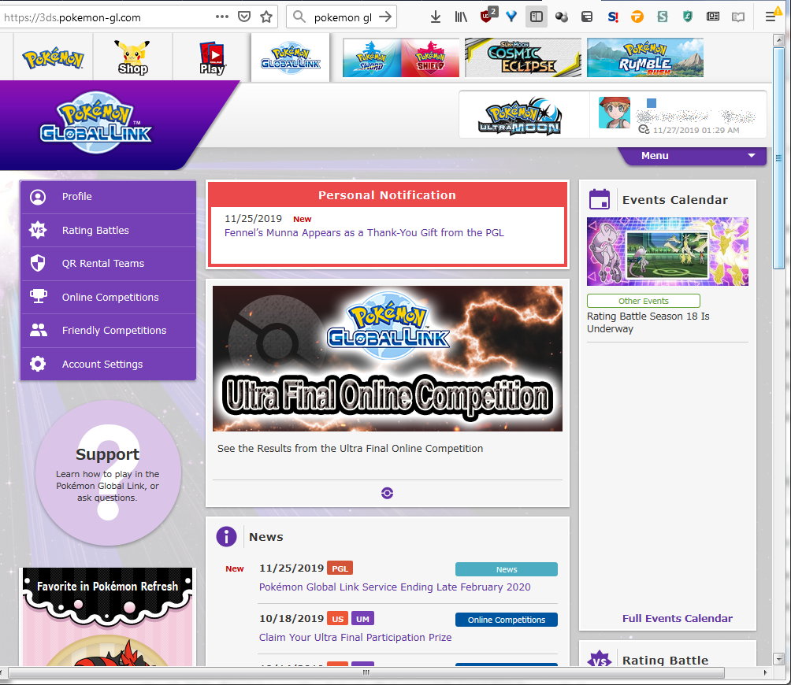The width and height of the screenshot is (791, 685).
Task: Open the browser hamburger menu
Action: [771, 17]
